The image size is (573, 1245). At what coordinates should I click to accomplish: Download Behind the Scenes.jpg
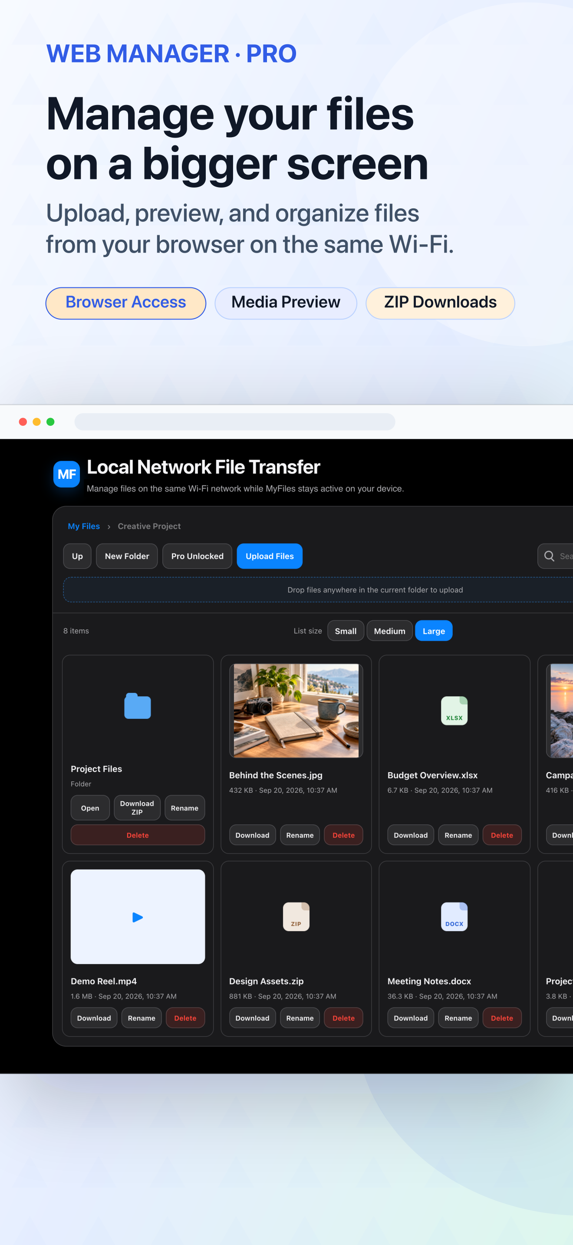click(252, 835)
